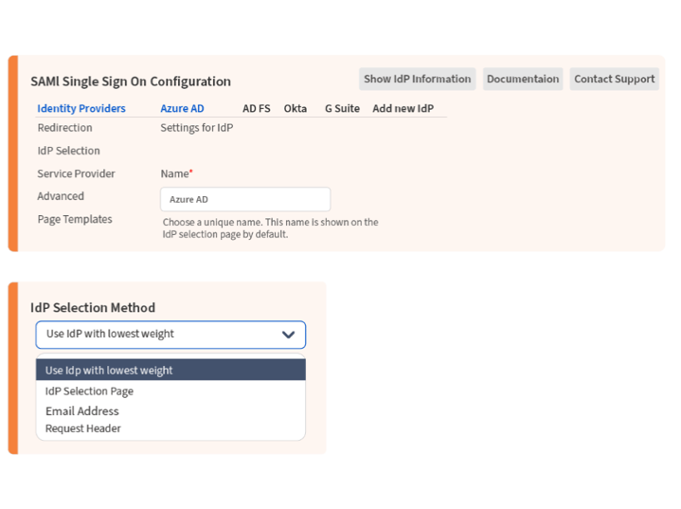Select Identity Providers in side menu
This screenshot has width=681, height=509.
pos(81,108)
